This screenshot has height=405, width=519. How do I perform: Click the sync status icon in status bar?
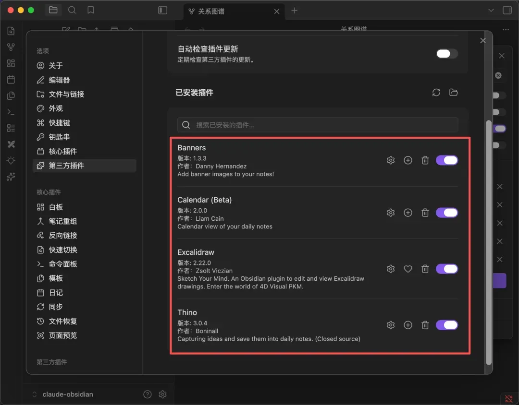point(509,399)
